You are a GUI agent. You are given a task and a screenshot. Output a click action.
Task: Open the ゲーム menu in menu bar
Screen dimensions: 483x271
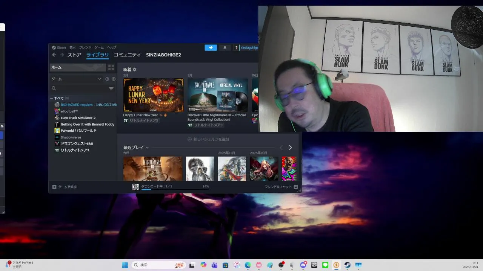tap(99, 47)
